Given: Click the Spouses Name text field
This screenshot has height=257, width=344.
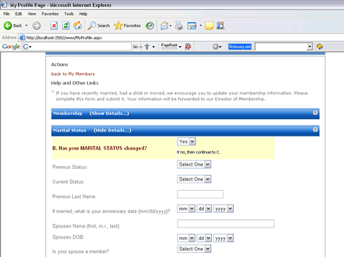Looking at the screenshot, I should coord(226,224).
